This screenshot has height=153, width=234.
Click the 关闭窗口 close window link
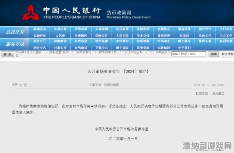(218, 93)
